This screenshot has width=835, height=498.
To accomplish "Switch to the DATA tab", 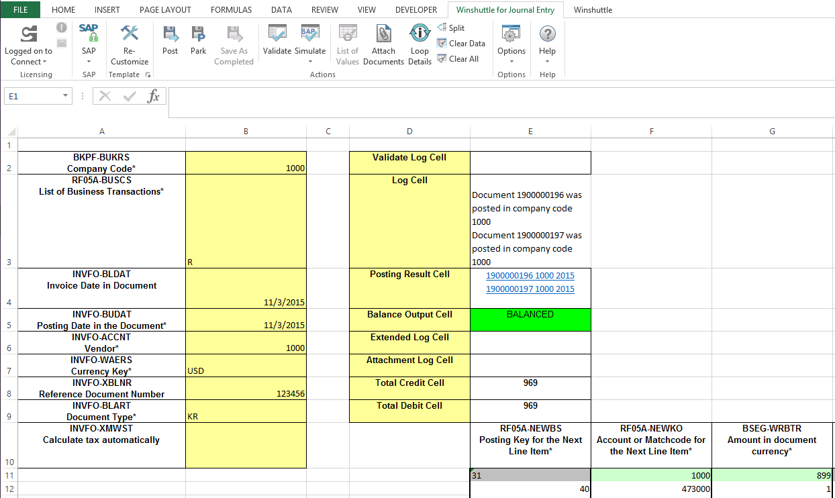I will [281, 9].
